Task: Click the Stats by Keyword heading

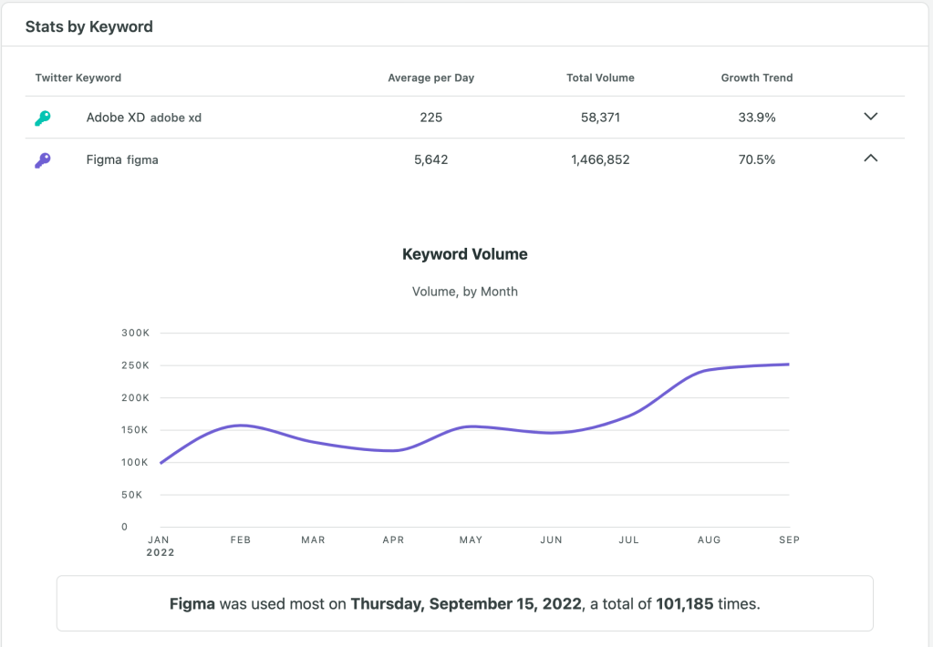Action: click(89, 27)
